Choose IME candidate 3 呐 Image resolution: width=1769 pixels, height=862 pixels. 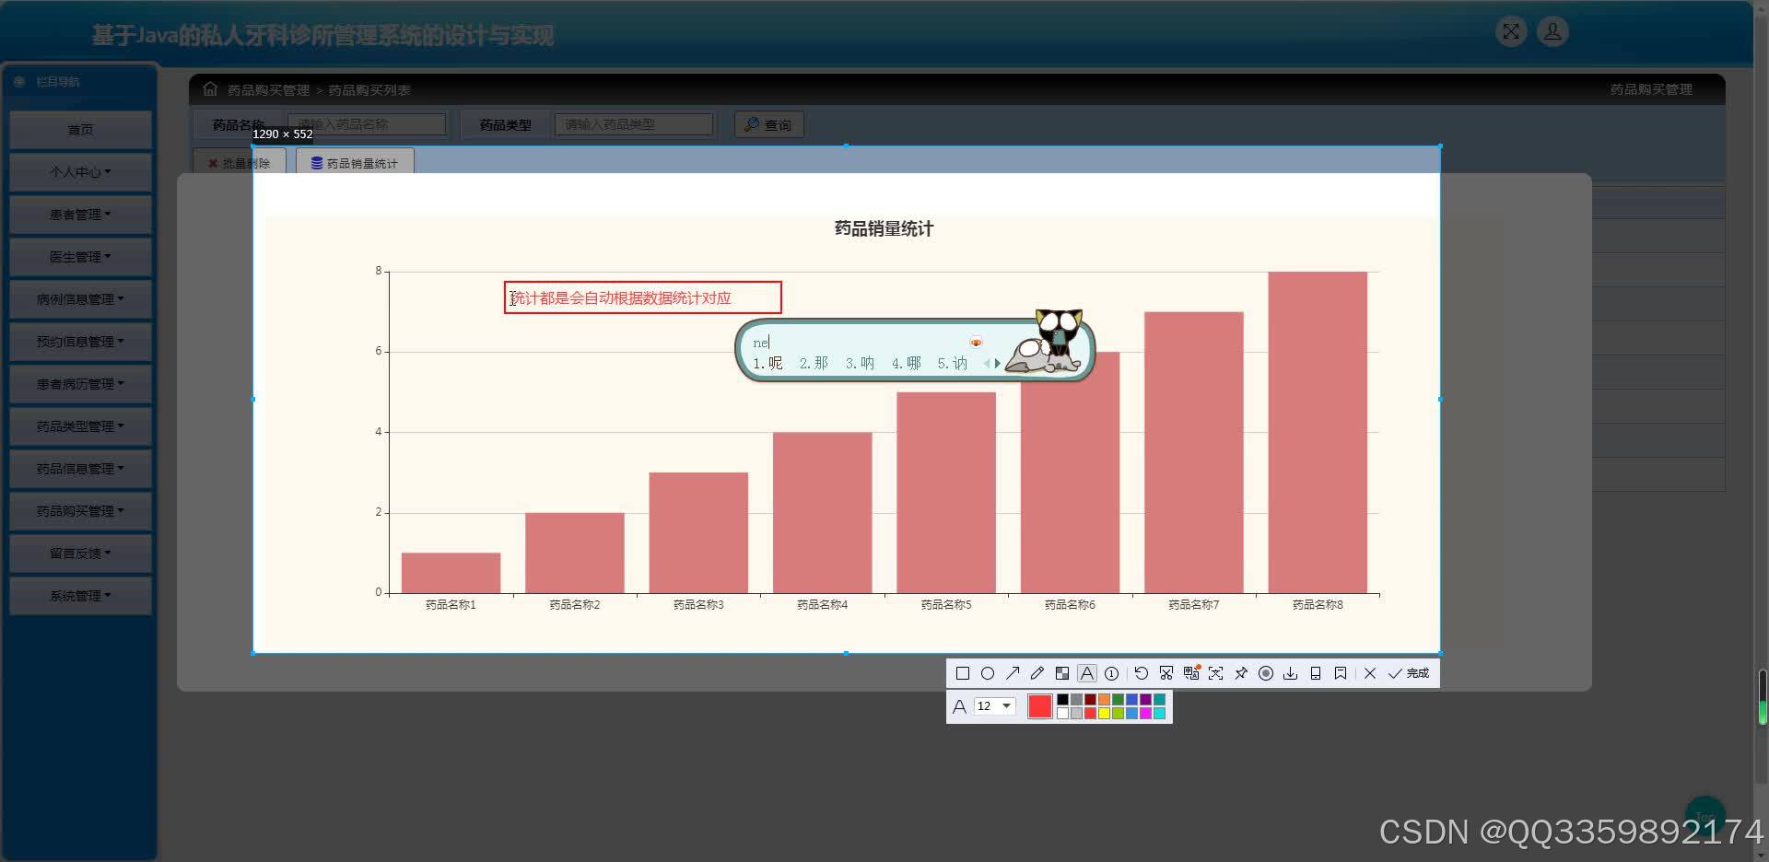coord(860,364)
